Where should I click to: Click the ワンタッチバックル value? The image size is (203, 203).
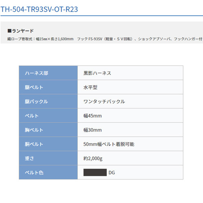pos(104,101)
